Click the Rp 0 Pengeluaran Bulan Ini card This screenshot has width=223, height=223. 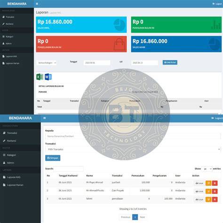coord(81,44)
